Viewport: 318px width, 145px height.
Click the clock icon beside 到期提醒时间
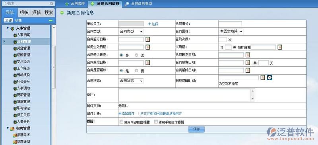point(270,77)
